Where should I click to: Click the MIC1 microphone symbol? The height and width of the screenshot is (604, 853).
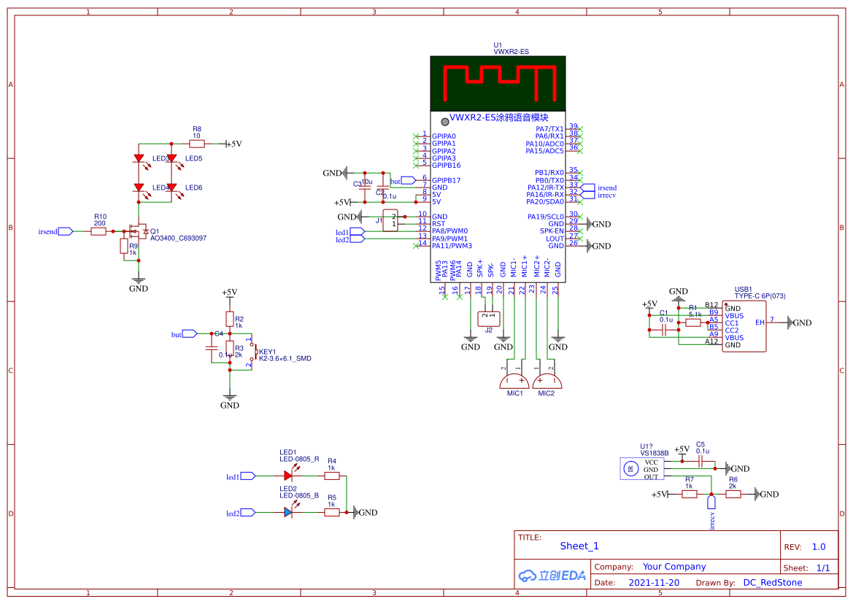point(514,382)
